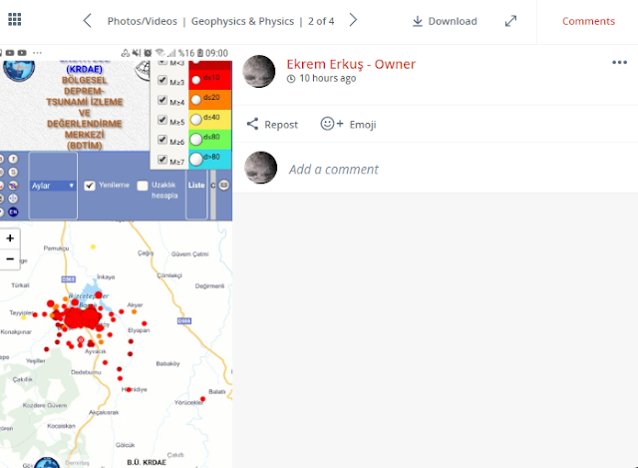
Task: Zoom in the map with the plus button
Action: click(x=10, y=238)
